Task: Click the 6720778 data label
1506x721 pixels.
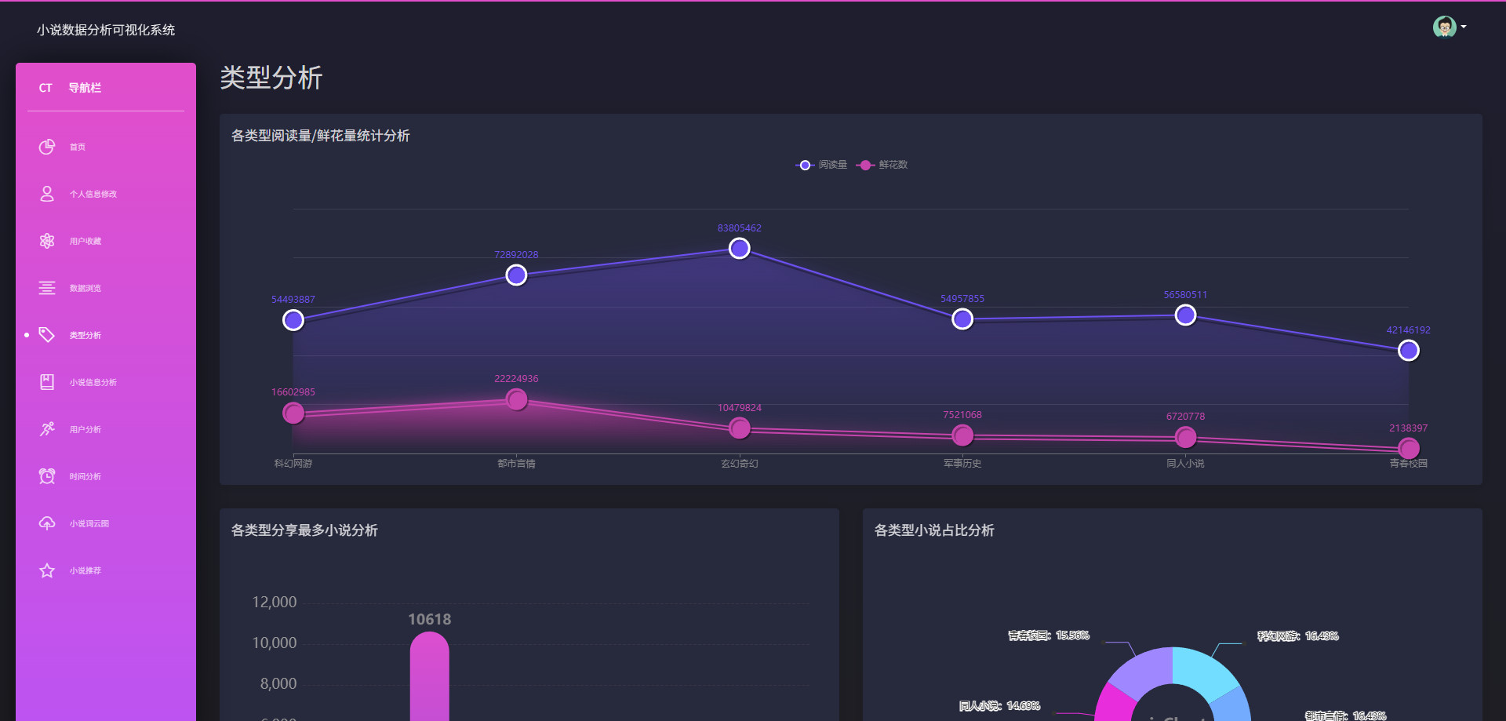Action: click(x=1185, y=417)
